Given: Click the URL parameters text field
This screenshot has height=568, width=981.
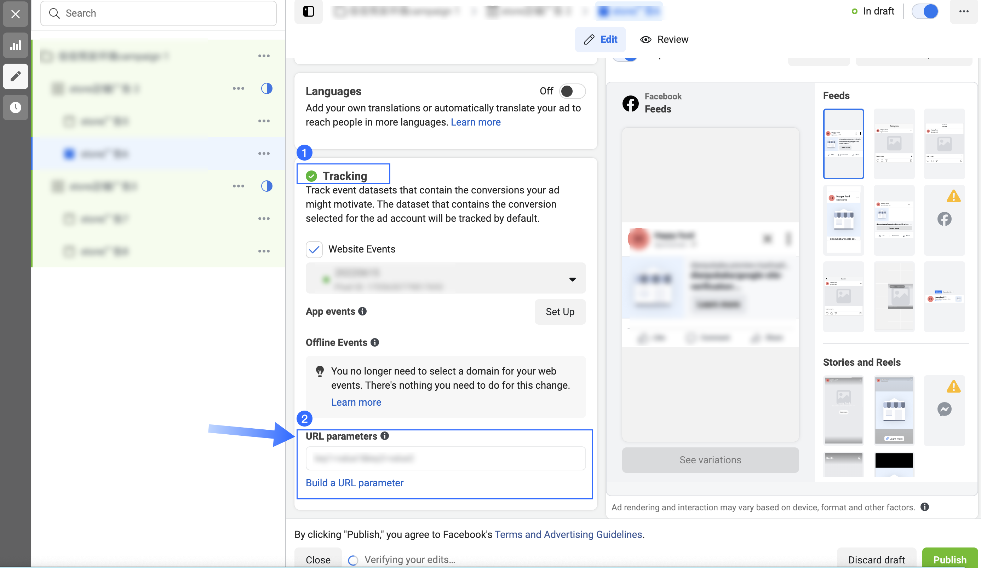Looking at the screenshot, I should tap(446, 458).
